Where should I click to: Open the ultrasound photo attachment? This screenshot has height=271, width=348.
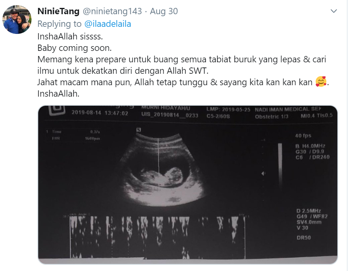(188, 185)
